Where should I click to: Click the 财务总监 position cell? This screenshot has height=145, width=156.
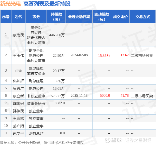click(x=36, y=134)
